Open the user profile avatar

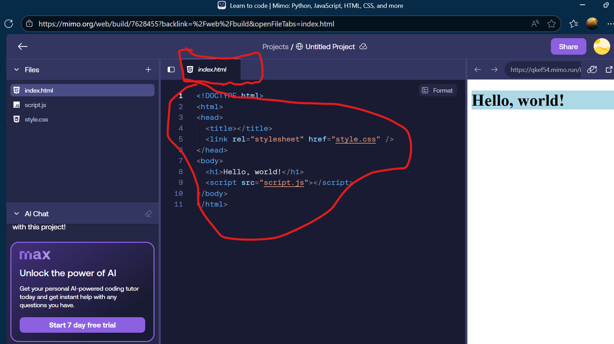[602, 46]
